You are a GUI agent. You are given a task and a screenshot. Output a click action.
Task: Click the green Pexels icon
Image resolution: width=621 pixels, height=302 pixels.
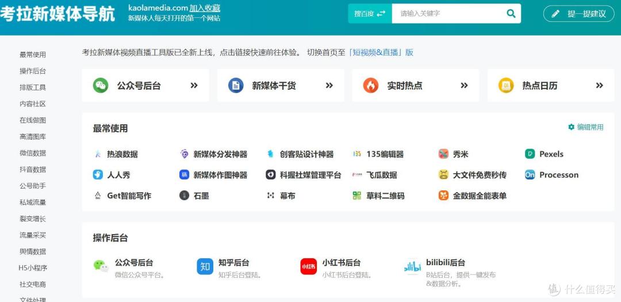530,154
